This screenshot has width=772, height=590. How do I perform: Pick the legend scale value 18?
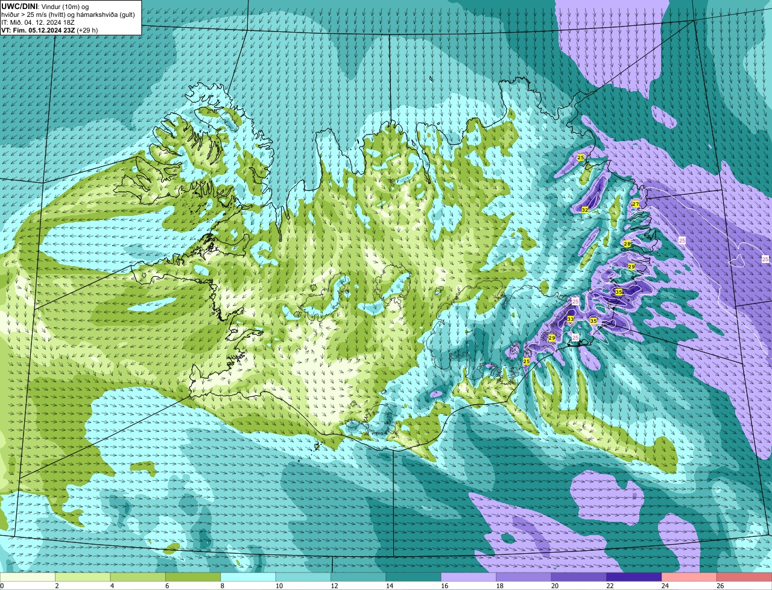pyautogui.click(x=499, y=586)
